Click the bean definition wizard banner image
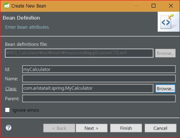The image size is (180, 138). pyautogui.click(x=168, y=22)
